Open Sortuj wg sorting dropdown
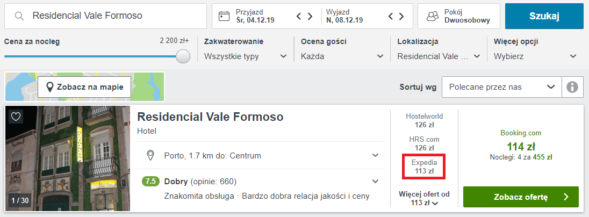Image resolution: width=589 pixels, height=217 pixels. point(501,87)
